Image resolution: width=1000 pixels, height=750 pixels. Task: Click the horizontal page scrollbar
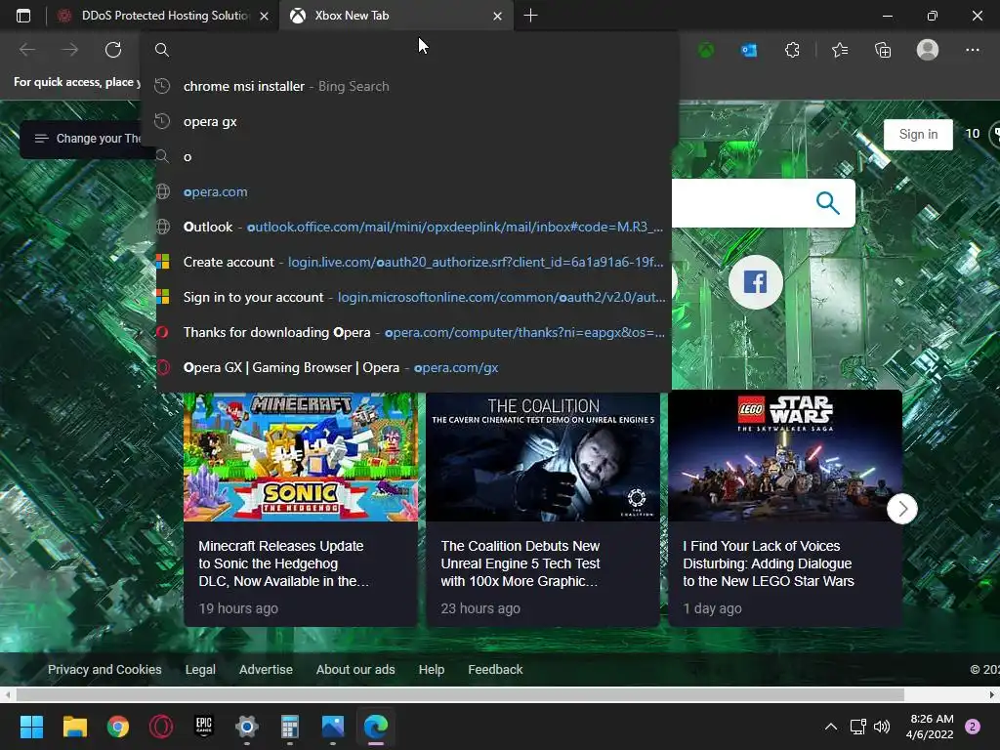coord(460,694)
